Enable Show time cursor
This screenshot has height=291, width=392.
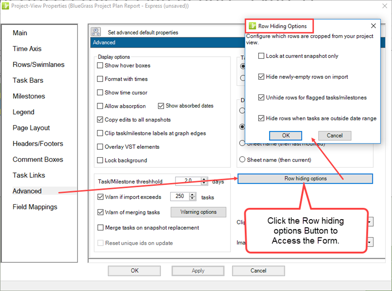click(x=100, y=92)
